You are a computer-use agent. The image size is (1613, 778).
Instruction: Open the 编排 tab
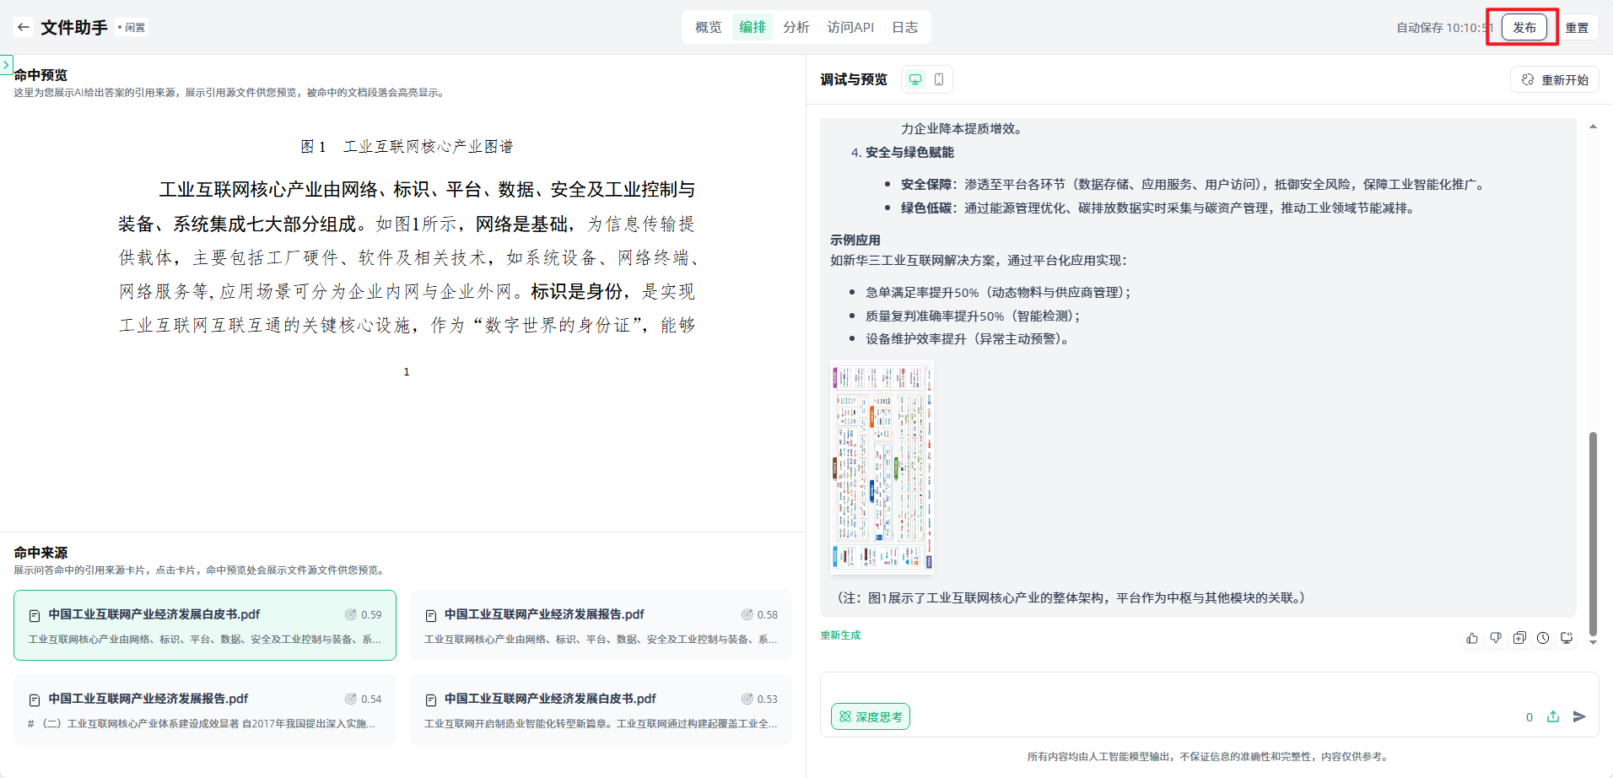click(x=753, y=27)
